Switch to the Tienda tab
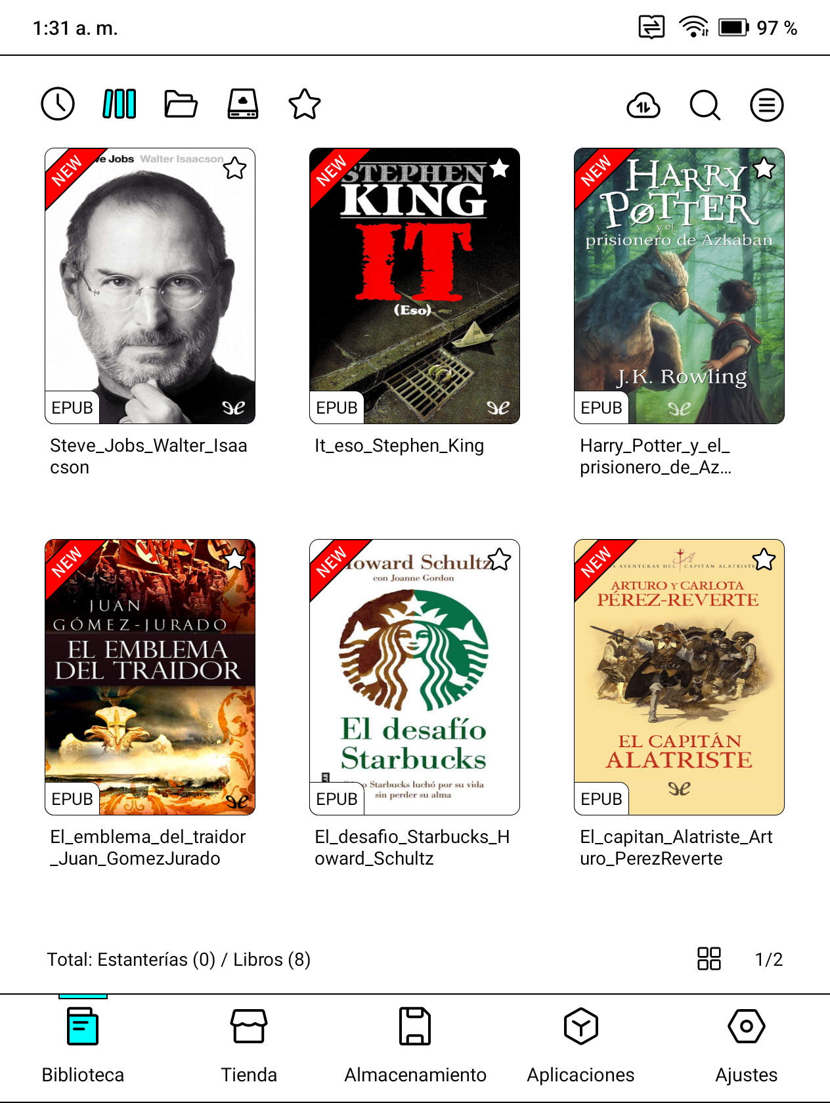 249,1045
